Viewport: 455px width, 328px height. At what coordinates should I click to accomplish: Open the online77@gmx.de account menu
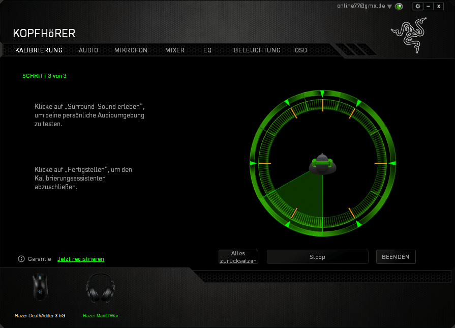pos(361,6)
